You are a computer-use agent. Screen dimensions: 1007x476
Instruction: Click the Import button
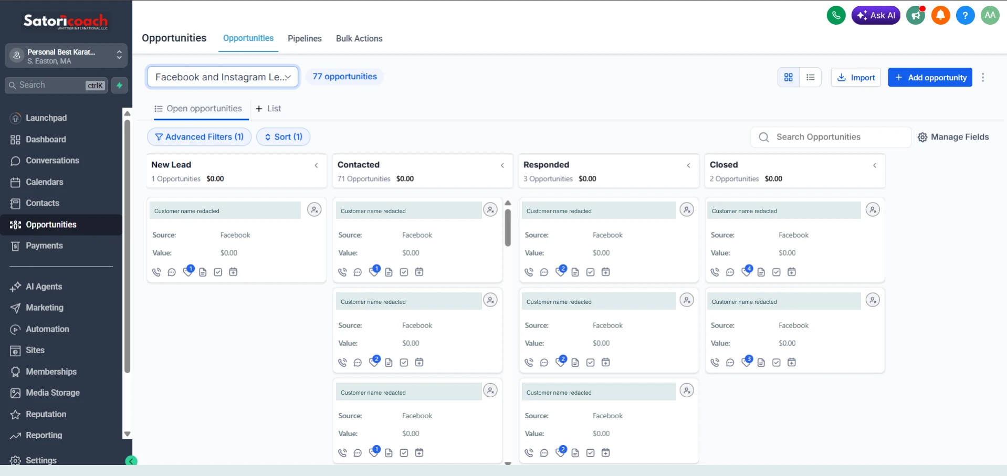click(x=856, y=77)
